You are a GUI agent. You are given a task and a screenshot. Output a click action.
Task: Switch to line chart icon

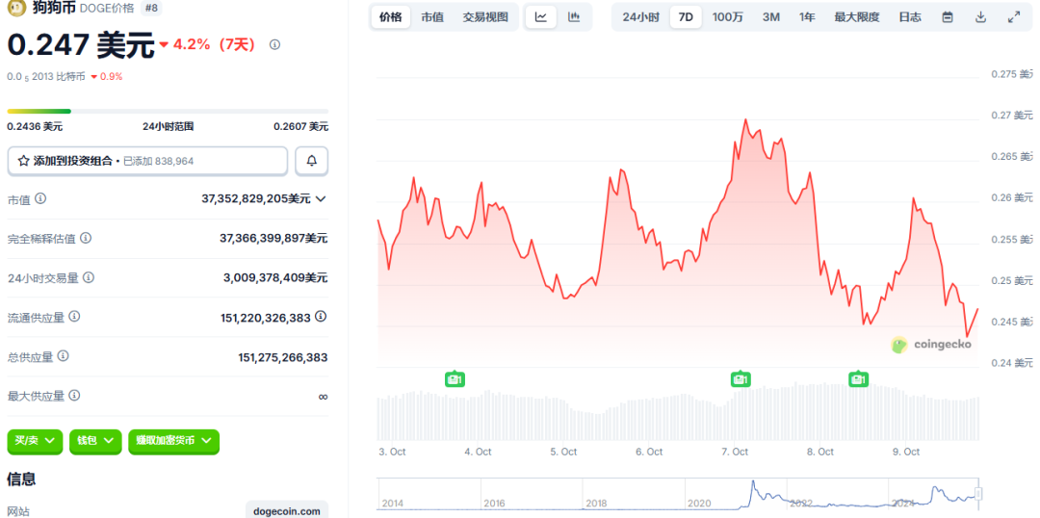pos(541,17)
